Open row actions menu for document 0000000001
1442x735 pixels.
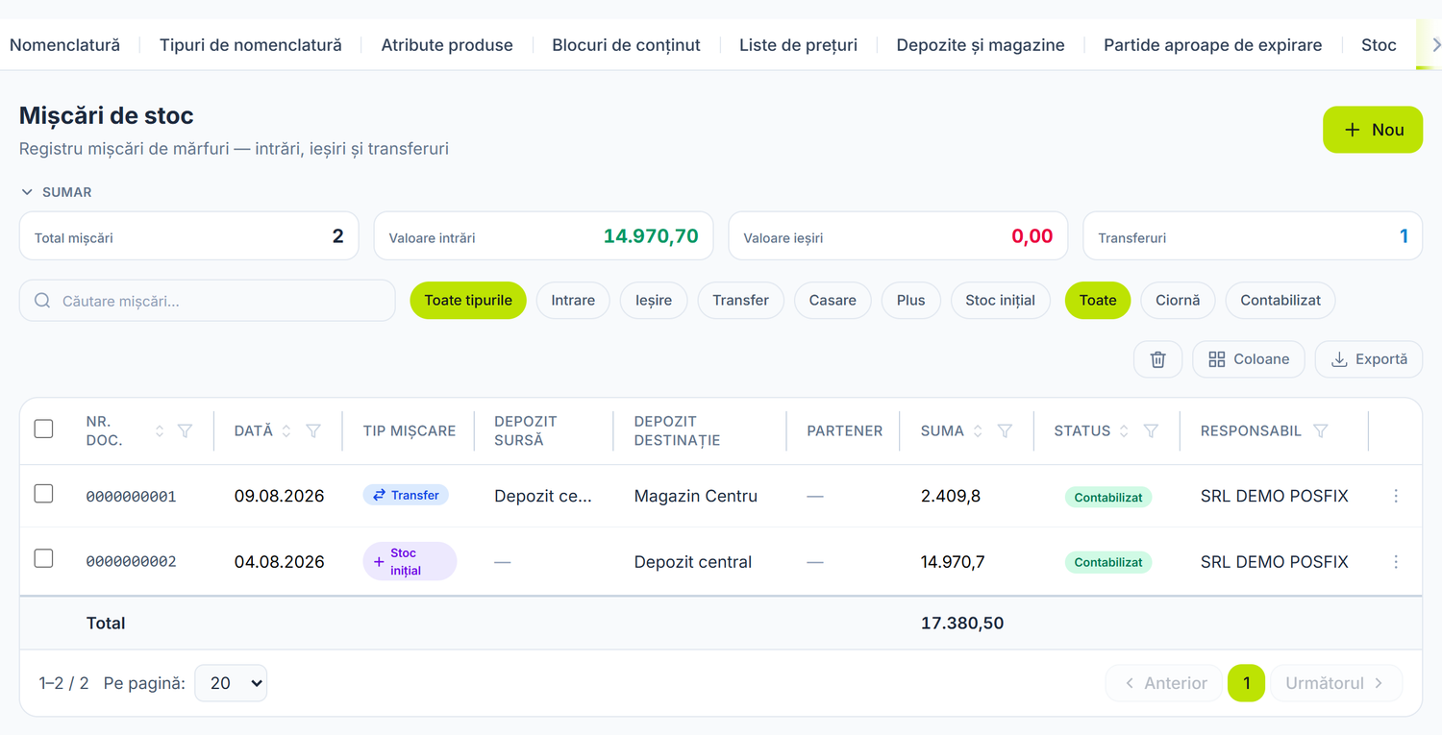pos(1396,496)
